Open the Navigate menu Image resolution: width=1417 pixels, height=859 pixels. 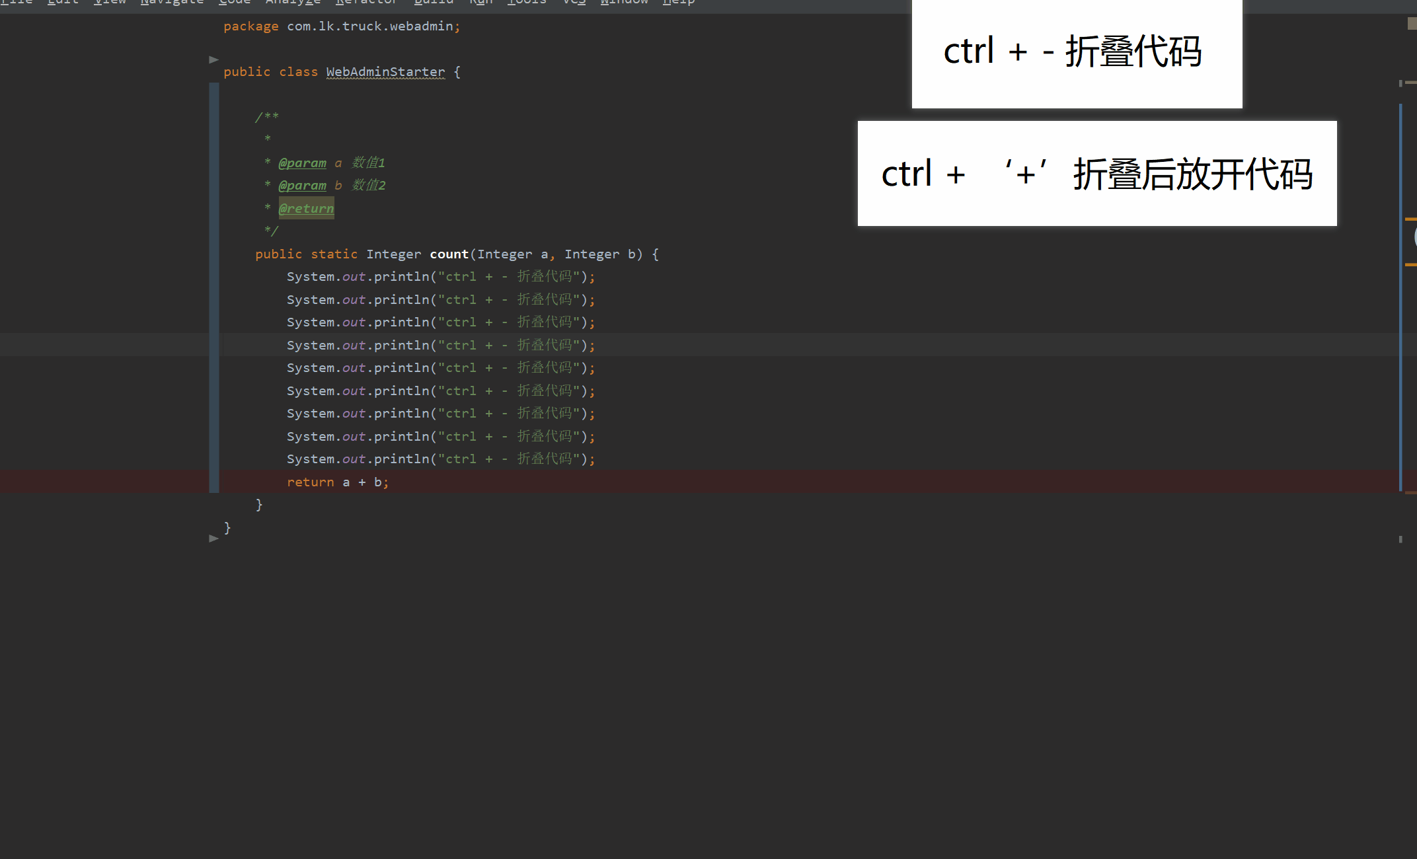pos(172,3)
